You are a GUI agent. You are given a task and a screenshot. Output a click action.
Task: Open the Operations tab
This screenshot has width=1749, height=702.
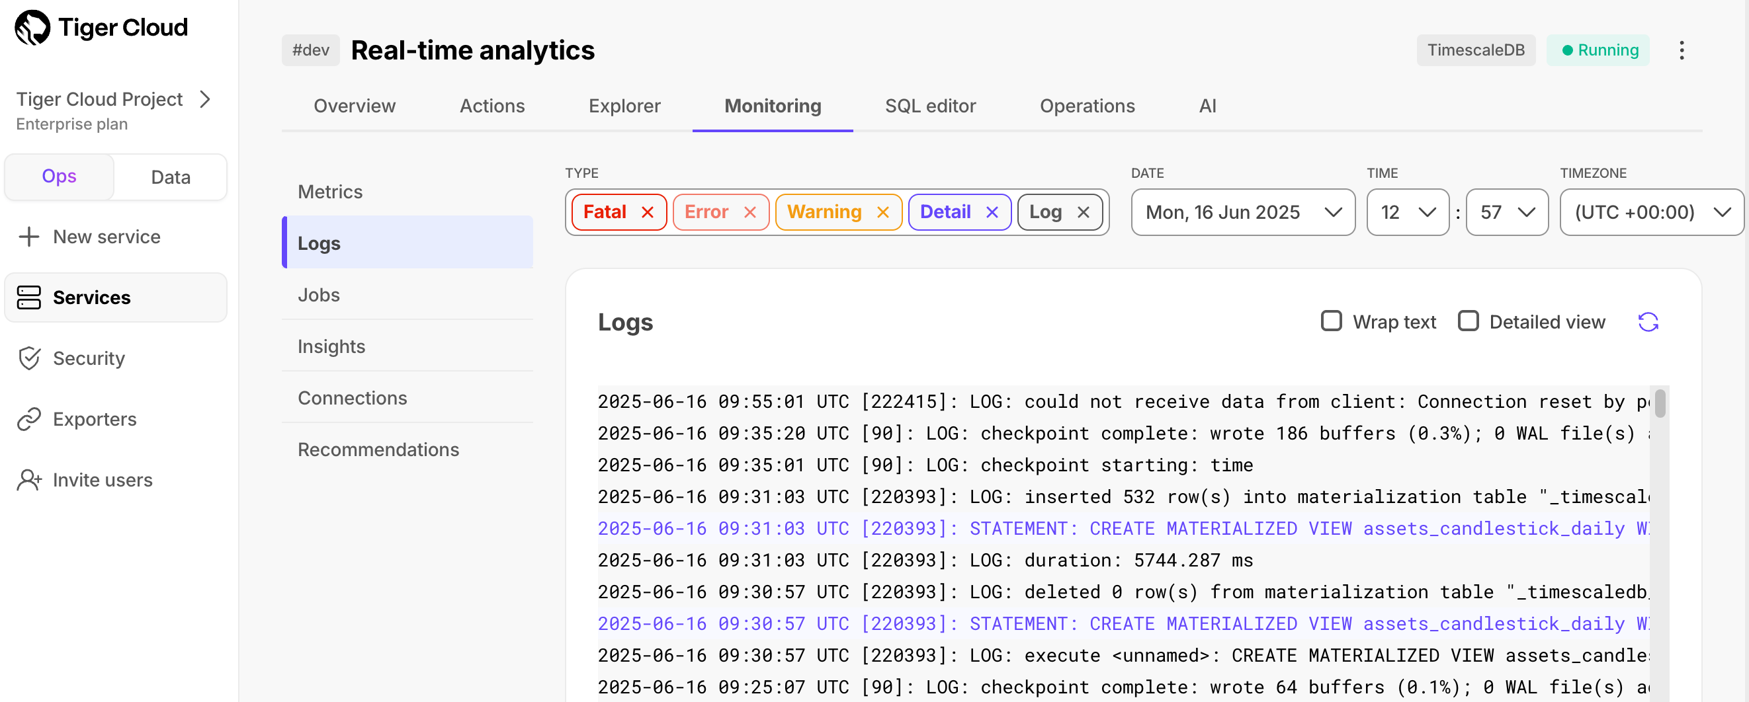tap(1087, 106)
